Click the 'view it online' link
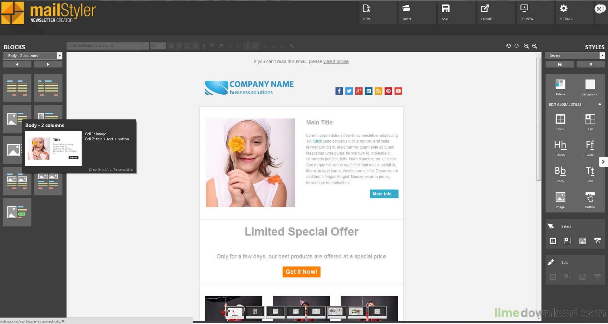The width and height of the screenshot is (608, 324). click(336, 61)
